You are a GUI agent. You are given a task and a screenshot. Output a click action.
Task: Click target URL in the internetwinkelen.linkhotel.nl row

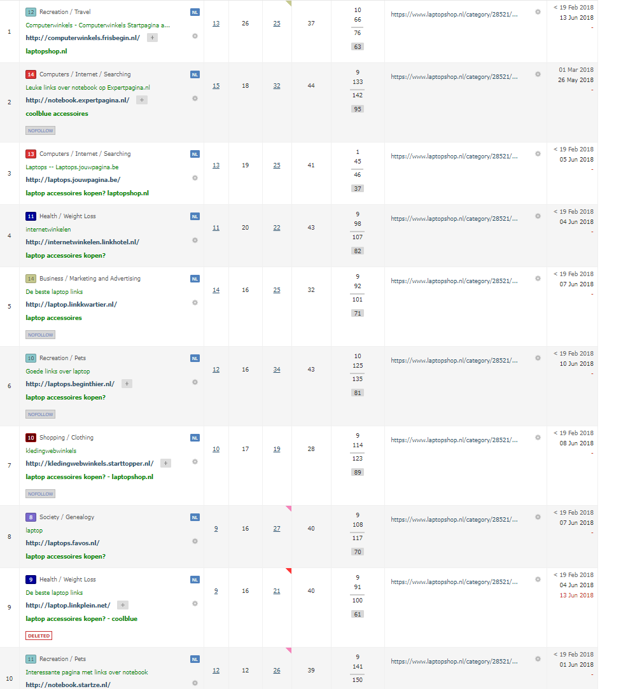pos(454,218)
